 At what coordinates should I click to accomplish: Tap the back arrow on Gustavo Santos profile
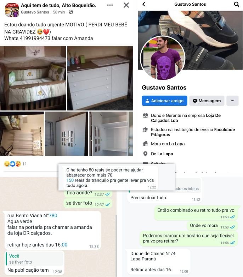pos(144,4)
